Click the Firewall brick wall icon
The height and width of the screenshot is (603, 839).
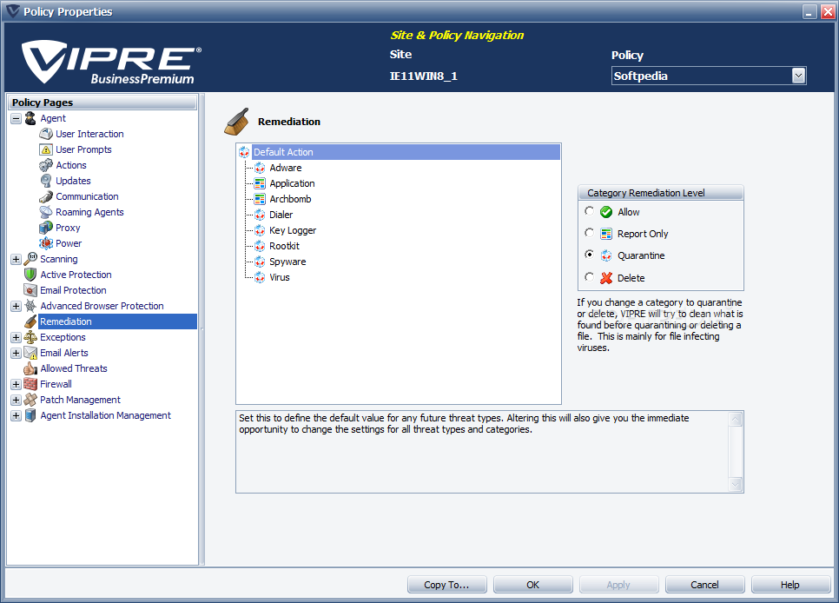[x=30, y=384]
